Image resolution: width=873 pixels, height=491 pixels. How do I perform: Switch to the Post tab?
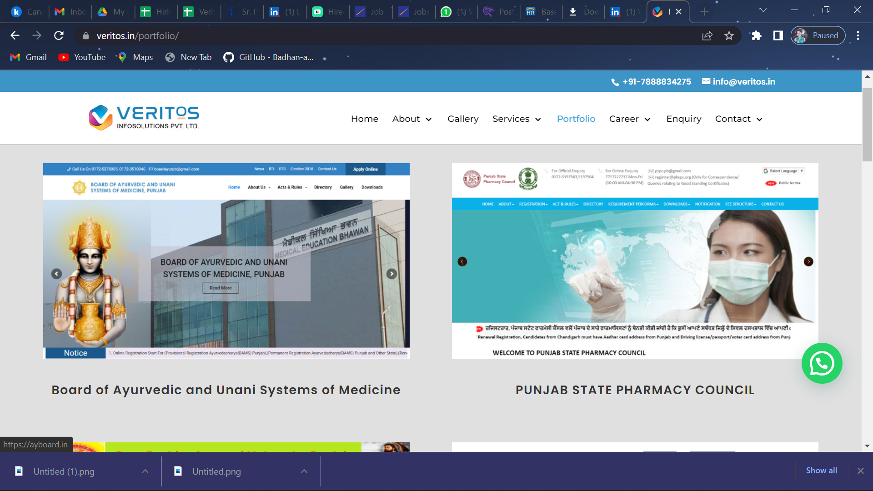[499, 12]
